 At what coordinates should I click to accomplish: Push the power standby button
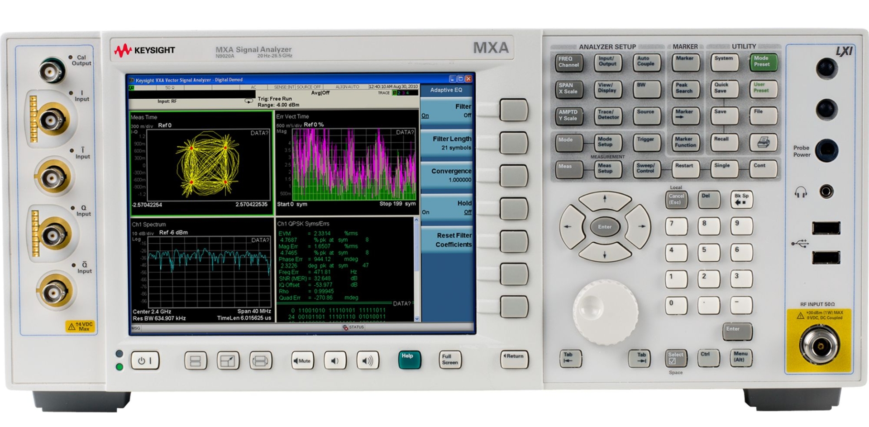pyautogui.click(x=145, y=361)
